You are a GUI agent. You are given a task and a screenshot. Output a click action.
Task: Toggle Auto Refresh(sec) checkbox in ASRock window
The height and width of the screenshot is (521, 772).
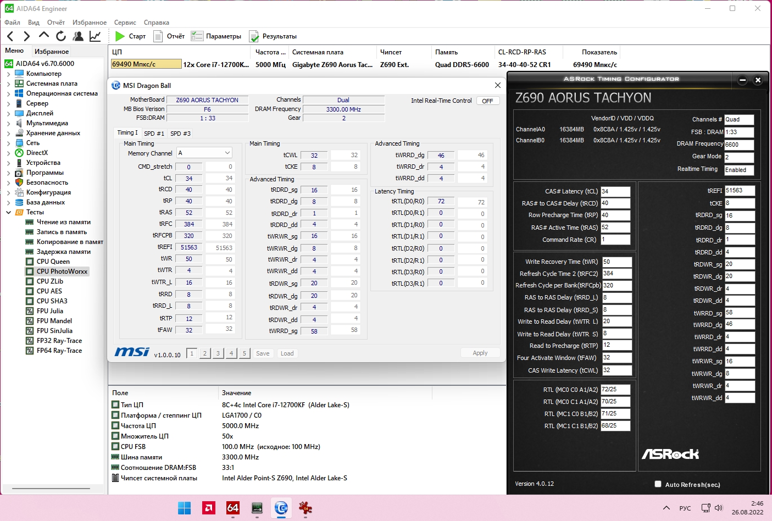click(658, 484)
